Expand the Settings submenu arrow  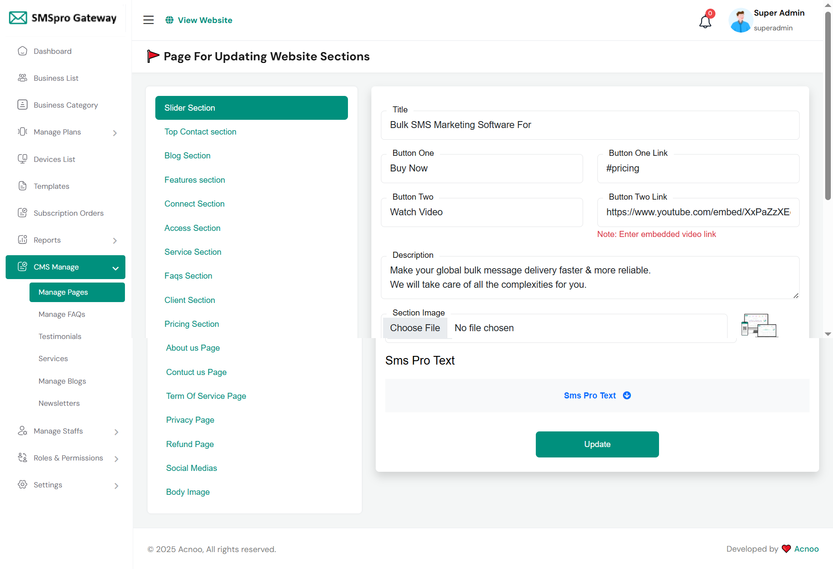(116, 486)
